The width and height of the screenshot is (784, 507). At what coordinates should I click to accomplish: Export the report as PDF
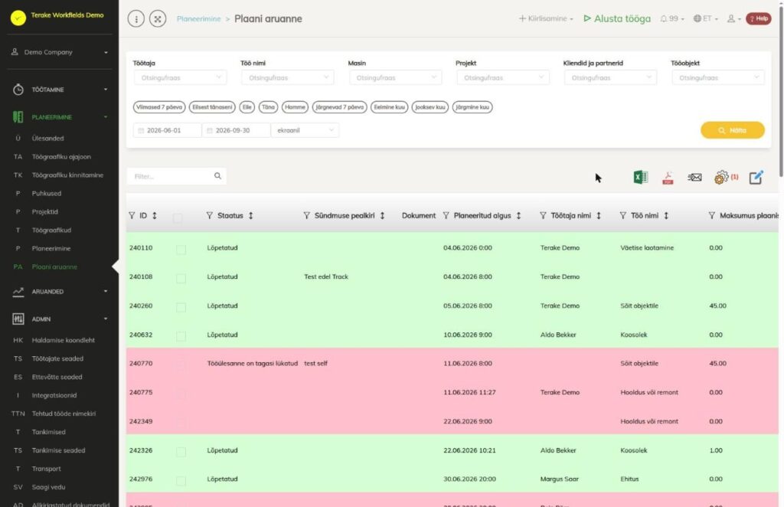668,178
